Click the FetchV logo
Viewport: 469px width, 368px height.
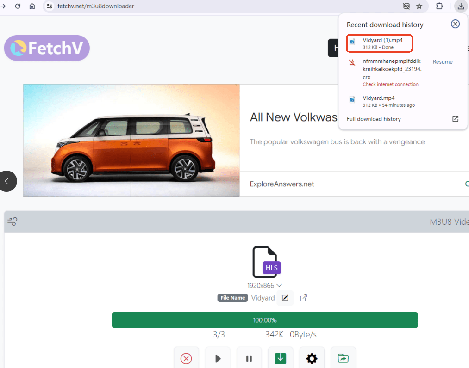[x=47, y=48]
